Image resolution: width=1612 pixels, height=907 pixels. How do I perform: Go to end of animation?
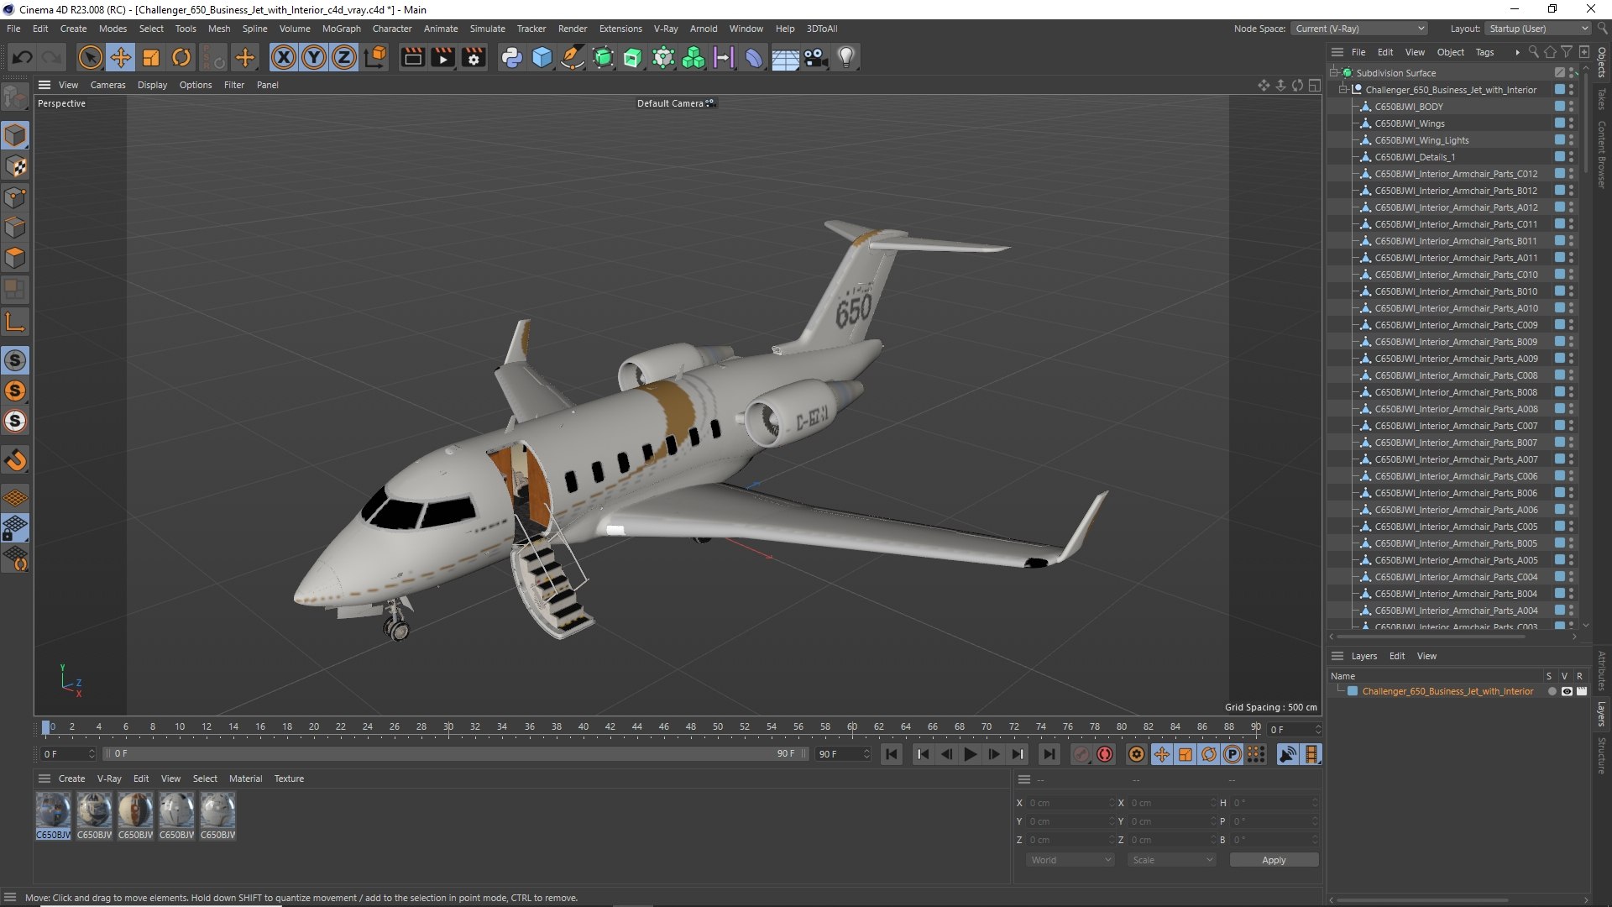1049,754
